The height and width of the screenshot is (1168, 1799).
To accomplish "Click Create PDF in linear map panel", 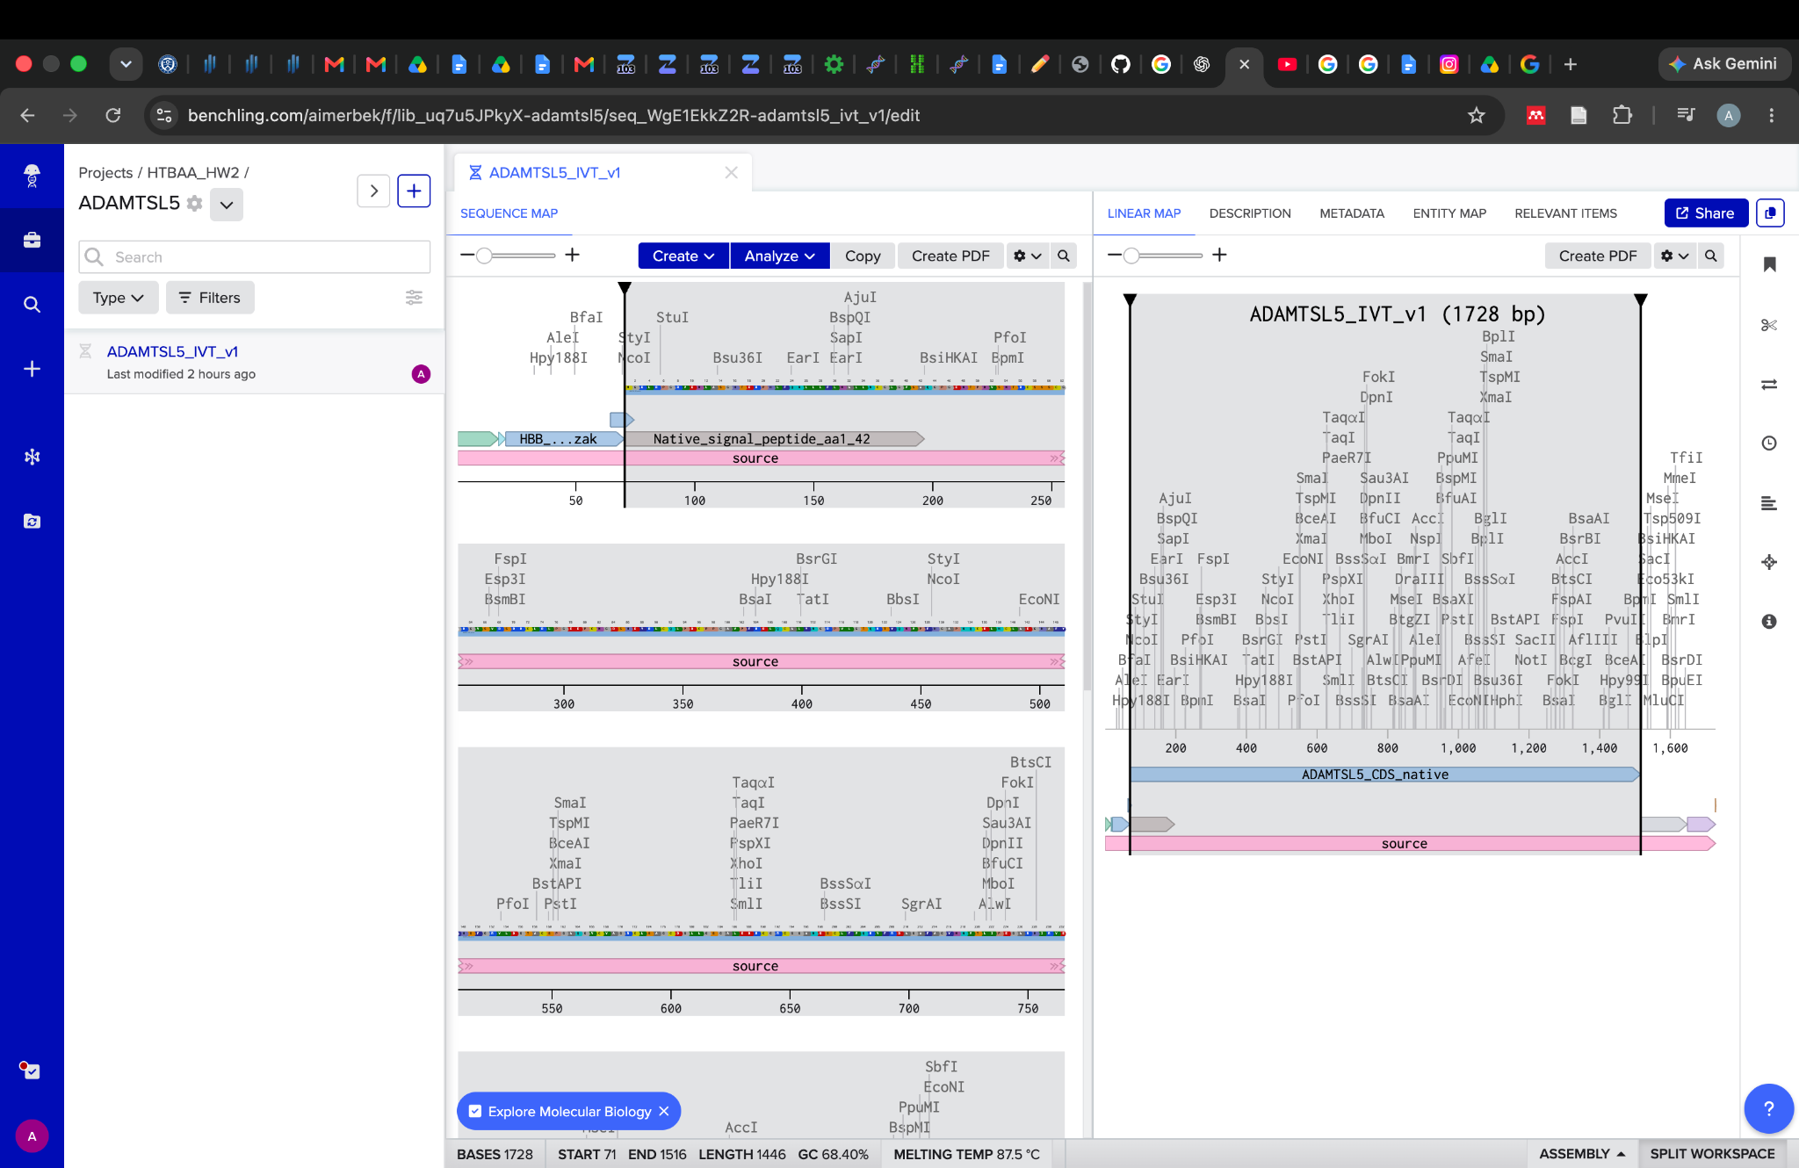I will 1598,256.
